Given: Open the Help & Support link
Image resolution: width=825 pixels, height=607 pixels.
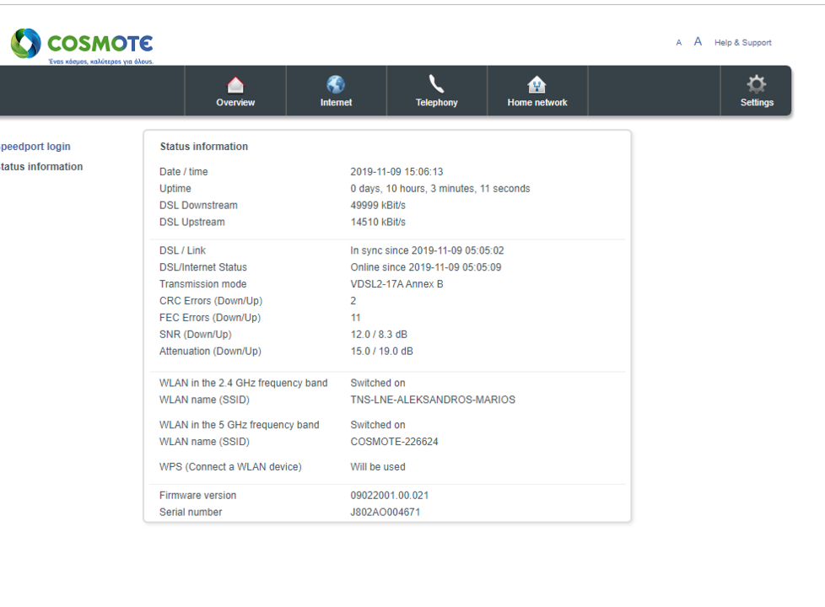Looking at the screenshot, I should 743,43.
